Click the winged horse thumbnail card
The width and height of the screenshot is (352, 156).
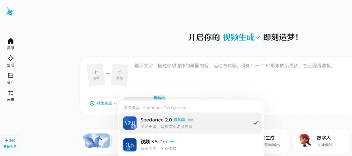97,141
